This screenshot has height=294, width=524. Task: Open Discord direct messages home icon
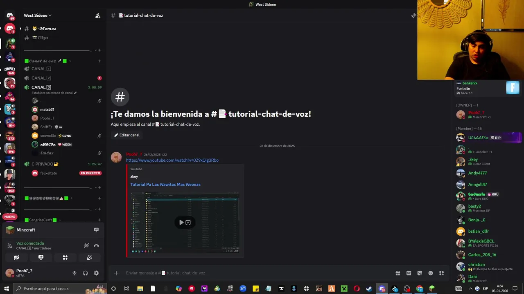click(10, 16)
